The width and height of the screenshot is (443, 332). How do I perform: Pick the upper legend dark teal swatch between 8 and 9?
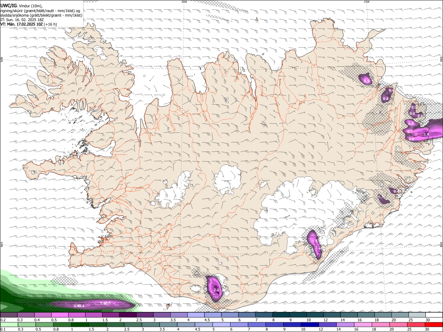281,315
